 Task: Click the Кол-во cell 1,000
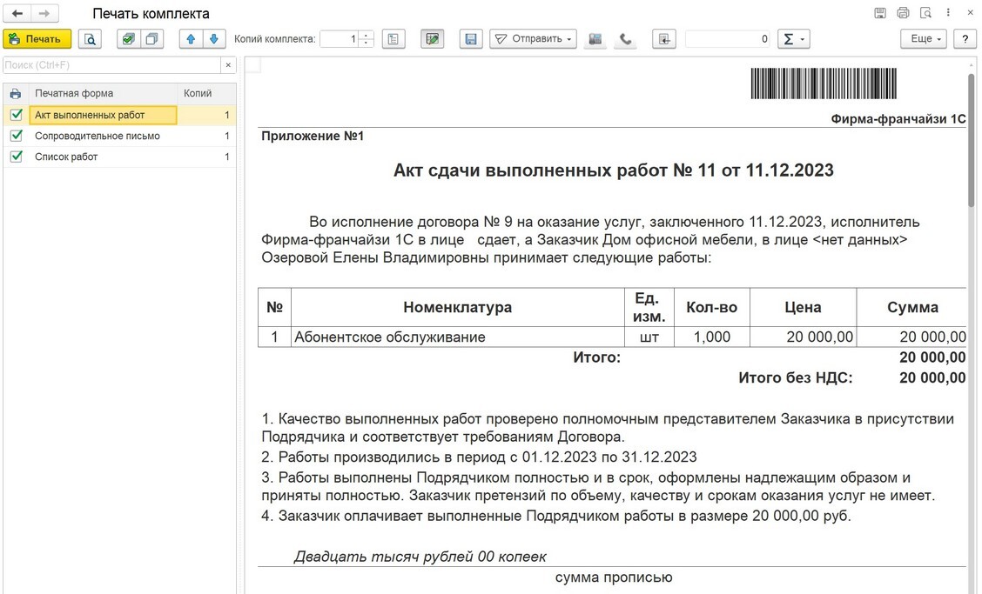point(712,337)
